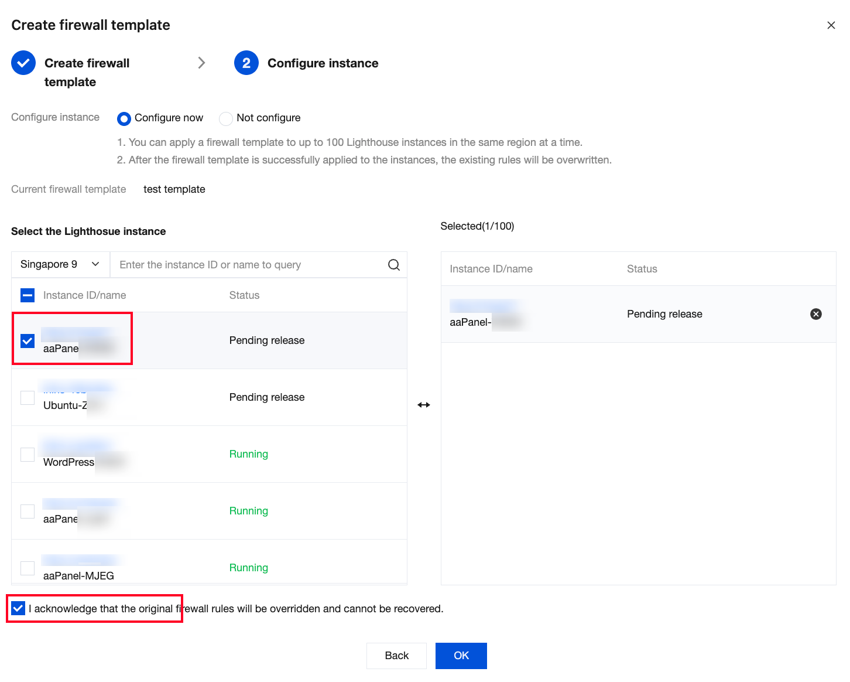Confirm with the OK button
This screenshot has height=682, width=850.
461,656
